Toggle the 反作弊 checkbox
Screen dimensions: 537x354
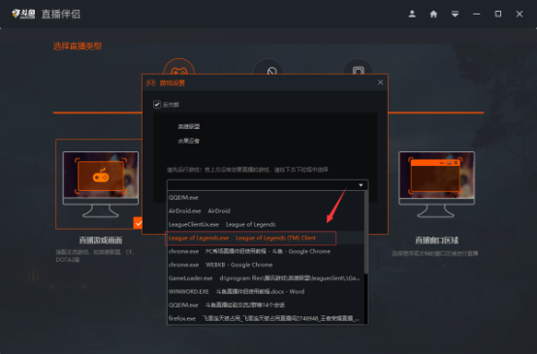tap(157, 105)
